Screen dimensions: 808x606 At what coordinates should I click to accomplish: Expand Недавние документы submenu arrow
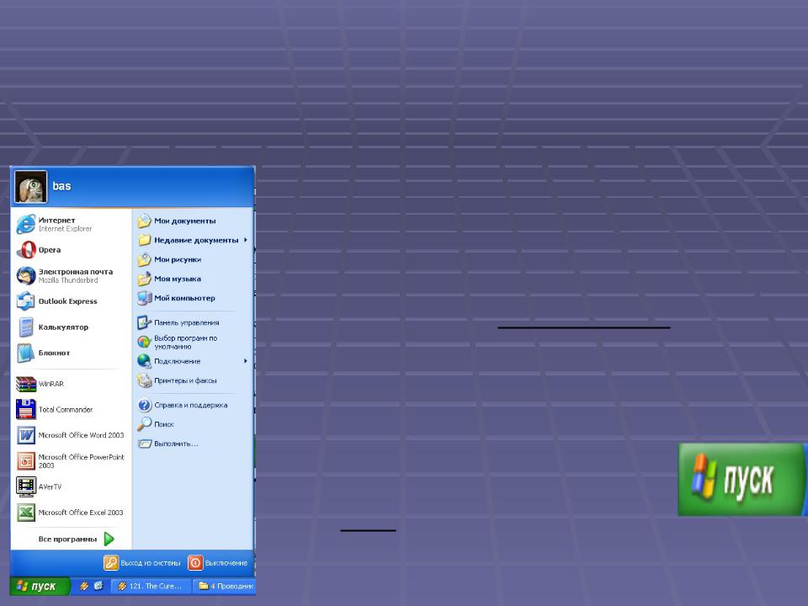(x=246, y=240)
